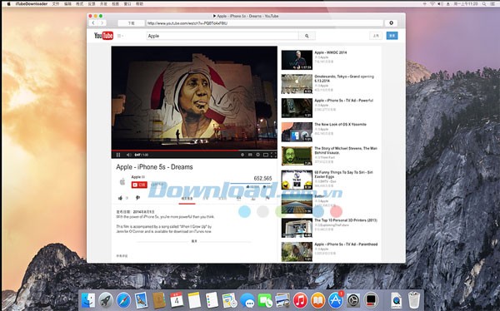This screenshot has height=311, width=500.
Task: Toggle the captions icon in player controls
Action: [x=250, y=155]
